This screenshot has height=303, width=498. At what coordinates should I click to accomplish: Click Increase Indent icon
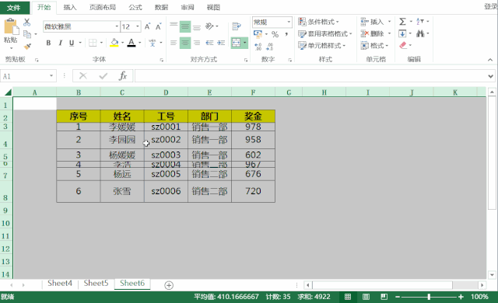tap(221, 43)
